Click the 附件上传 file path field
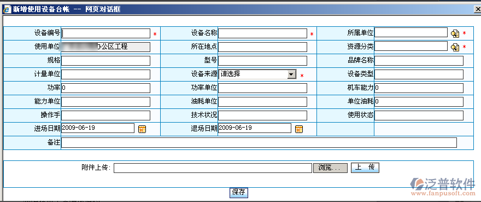Image resolution: width=481 pixels, height=202 pixels. pyautogui.click(x=213, y=168)
